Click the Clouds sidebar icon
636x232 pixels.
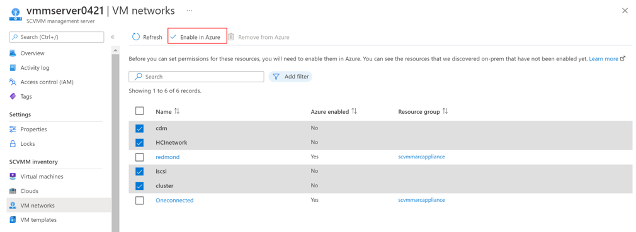coord(13,191)
